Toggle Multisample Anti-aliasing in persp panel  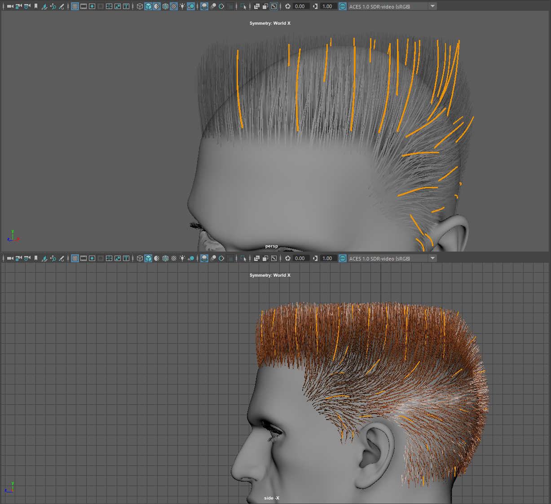click(221, 6)
